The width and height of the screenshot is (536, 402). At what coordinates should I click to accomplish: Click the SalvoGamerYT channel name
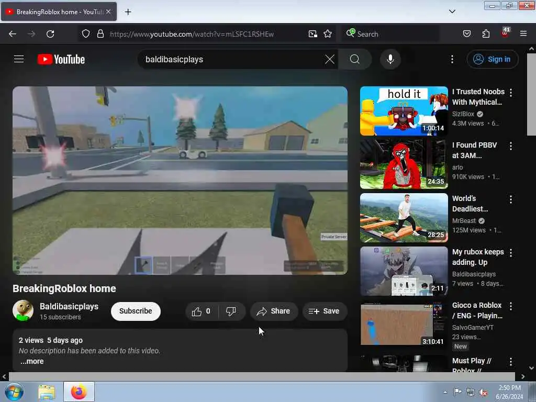tap(473, 328)
